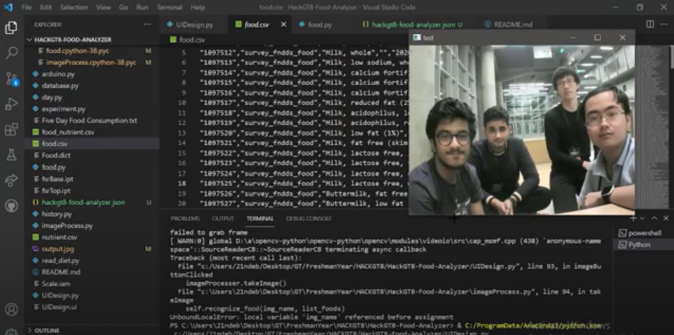674x335 pixels.
Task: Open the Testing flask view
Action: tap(11, 155)
